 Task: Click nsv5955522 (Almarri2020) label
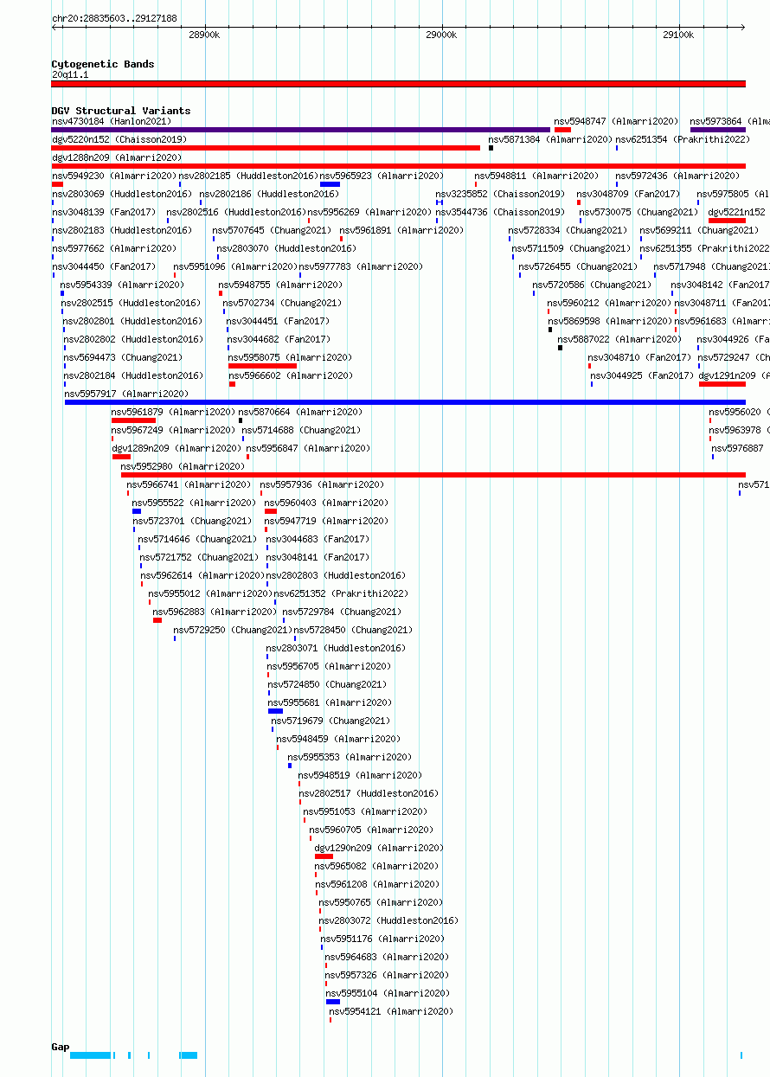(194, 503)
